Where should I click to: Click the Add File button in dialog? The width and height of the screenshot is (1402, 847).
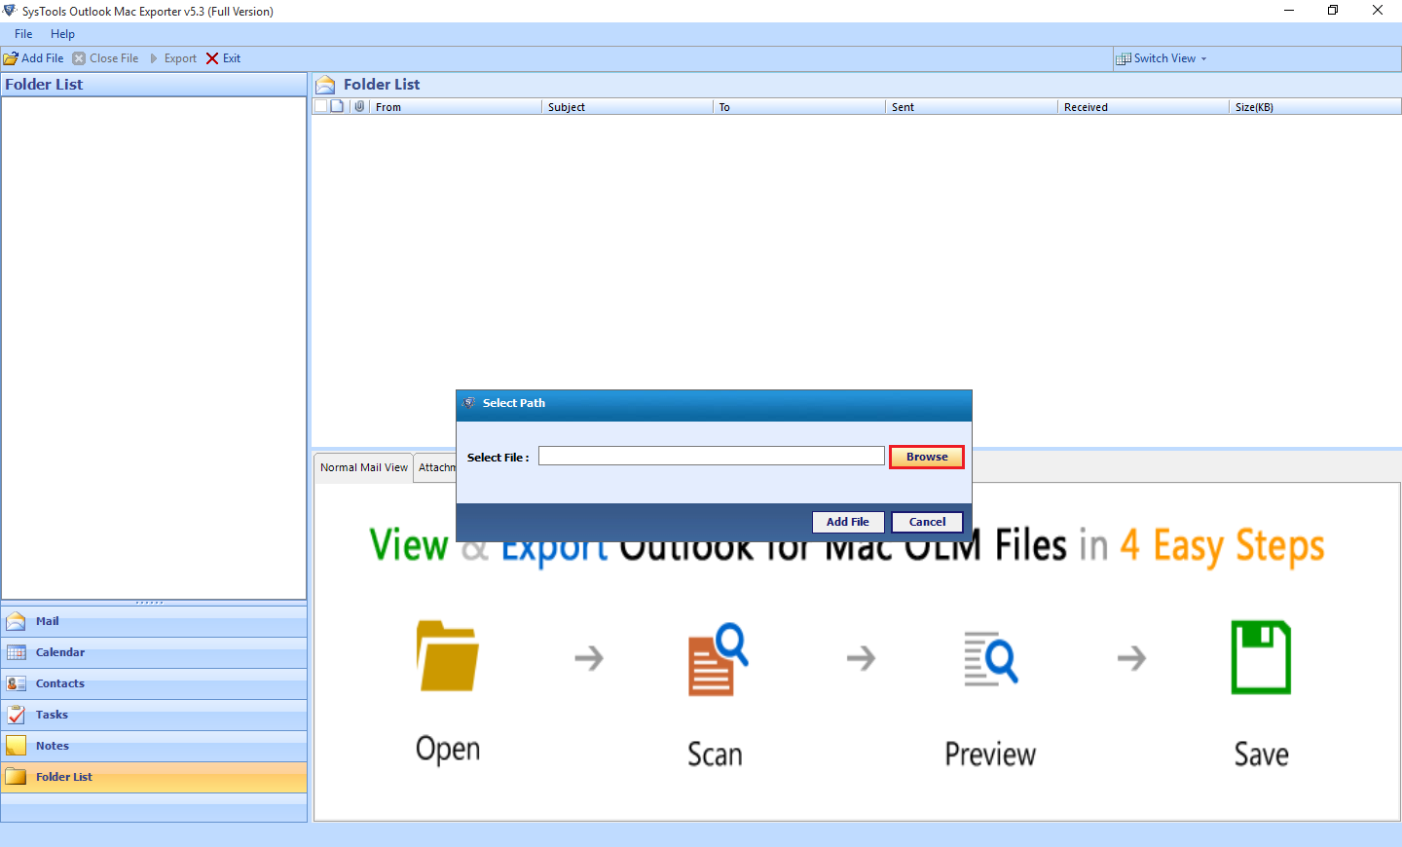(x=848, y=522)
